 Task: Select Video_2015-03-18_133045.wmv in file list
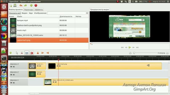[x=48, y=35]
